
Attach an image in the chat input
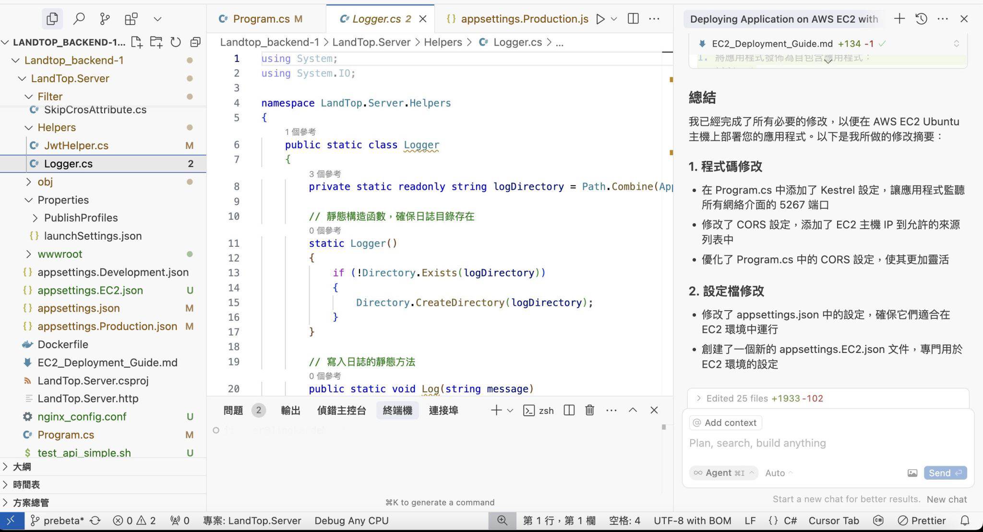point(912,473)
